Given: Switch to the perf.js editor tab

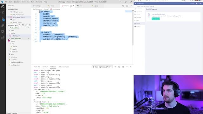Looking at the screenshot, I should (x=52, y=6).
